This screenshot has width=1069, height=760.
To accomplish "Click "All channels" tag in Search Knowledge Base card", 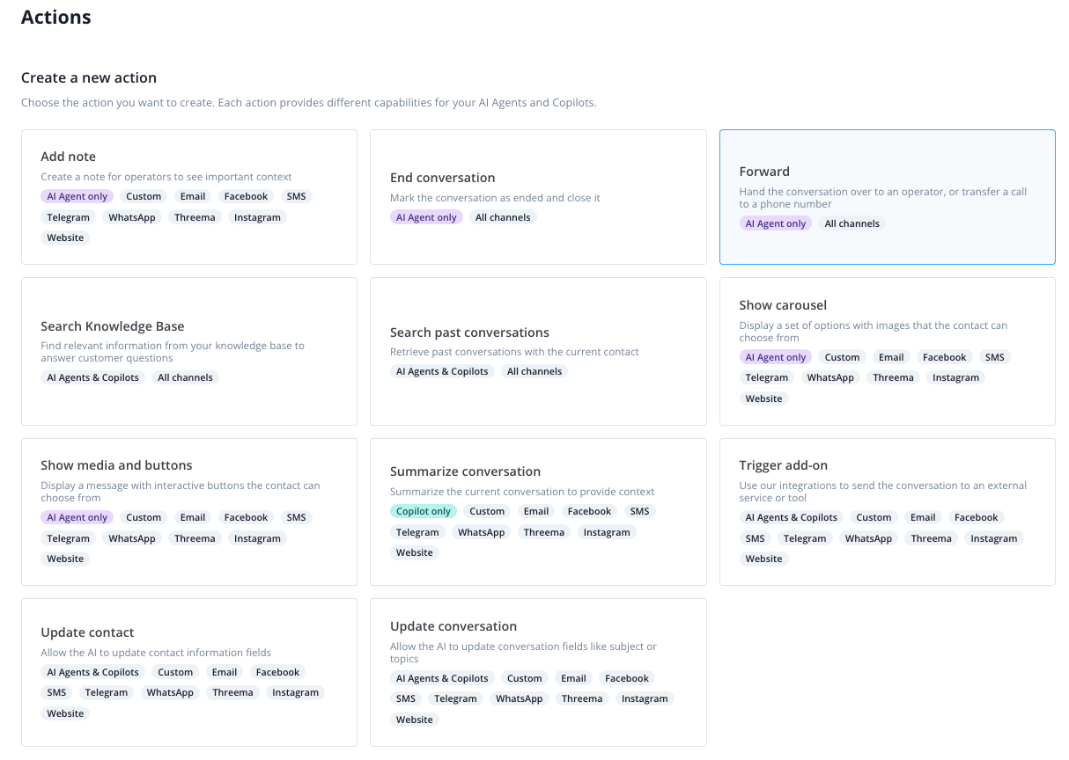I will pyautogui.click(x=185, y=377).
